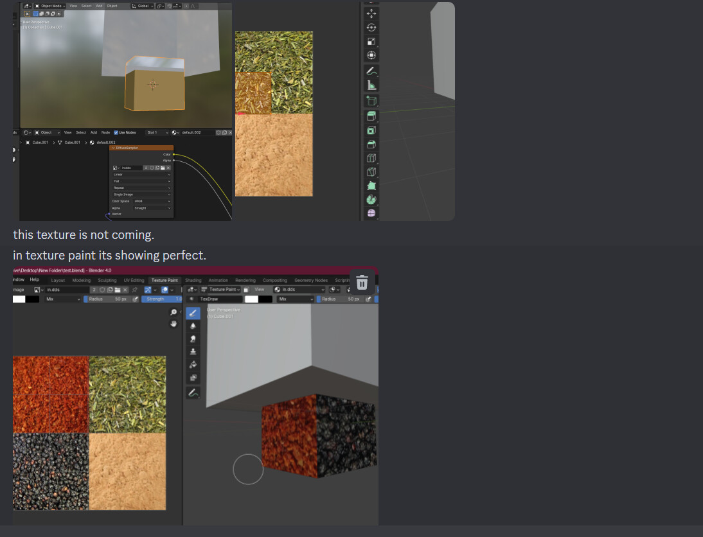This screenshot has width=703, height=537.
Task: Open Mix blend dropdown in image editor
Action: coord(63,299)
